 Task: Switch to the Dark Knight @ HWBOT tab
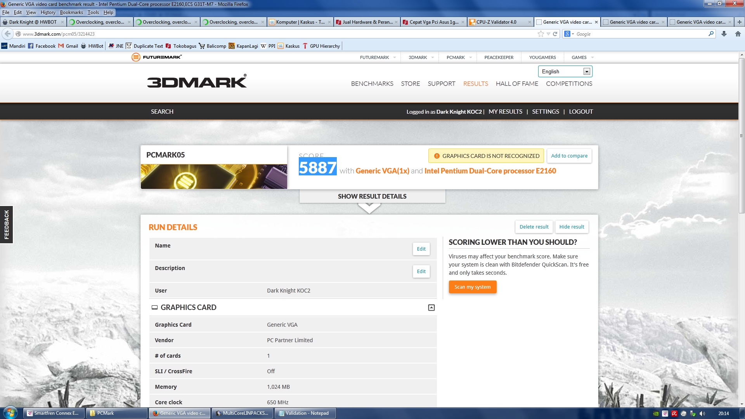point(33,22)
